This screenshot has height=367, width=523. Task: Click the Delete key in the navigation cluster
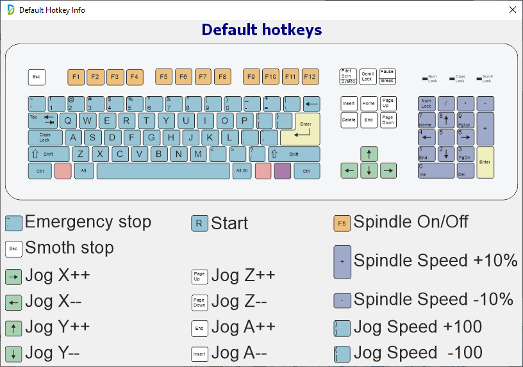(349, 120)
